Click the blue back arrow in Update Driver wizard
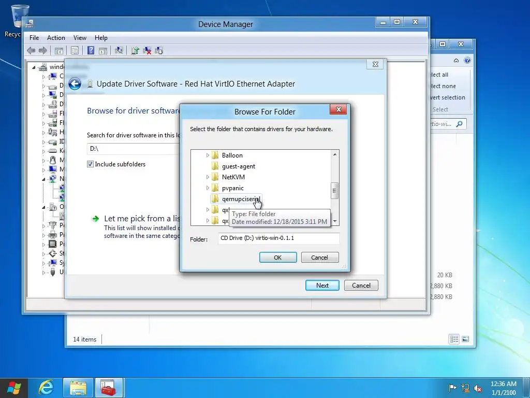This screenshot has width=530, height=398. click(x=75, y=83)
